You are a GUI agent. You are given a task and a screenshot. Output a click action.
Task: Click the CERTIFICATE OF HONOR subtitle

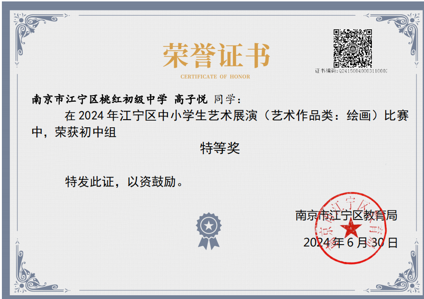pyautogui.click(x=215, y=77)
